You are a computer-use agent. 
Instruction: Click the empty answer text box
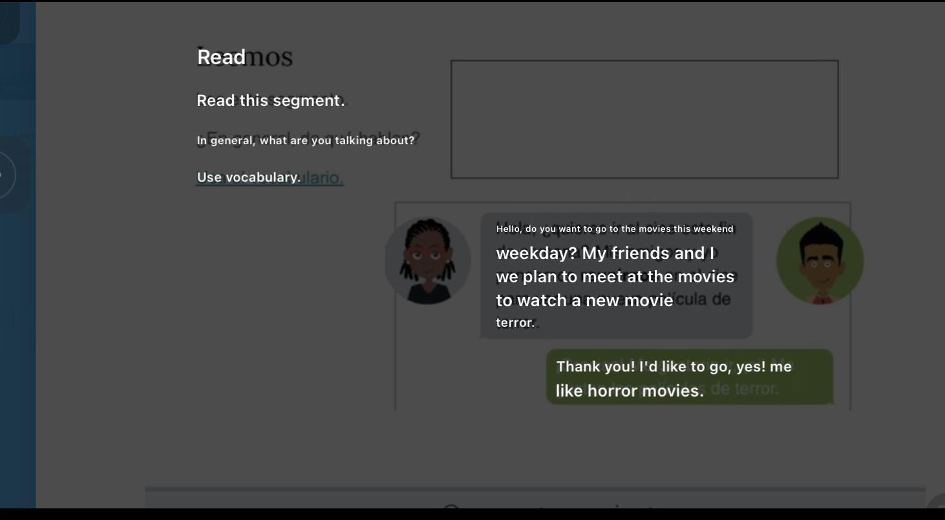[644, 120]
